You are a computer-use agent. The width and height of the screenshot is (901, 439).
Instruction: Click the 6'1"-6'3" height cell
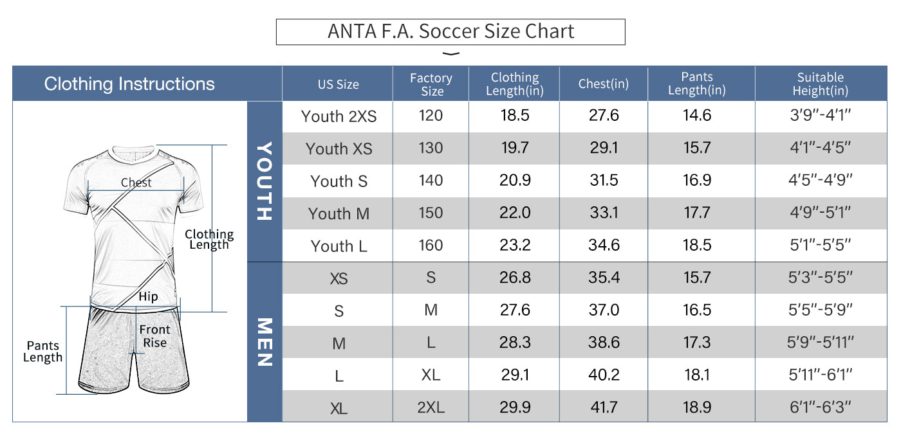click(x=820, y=407)
